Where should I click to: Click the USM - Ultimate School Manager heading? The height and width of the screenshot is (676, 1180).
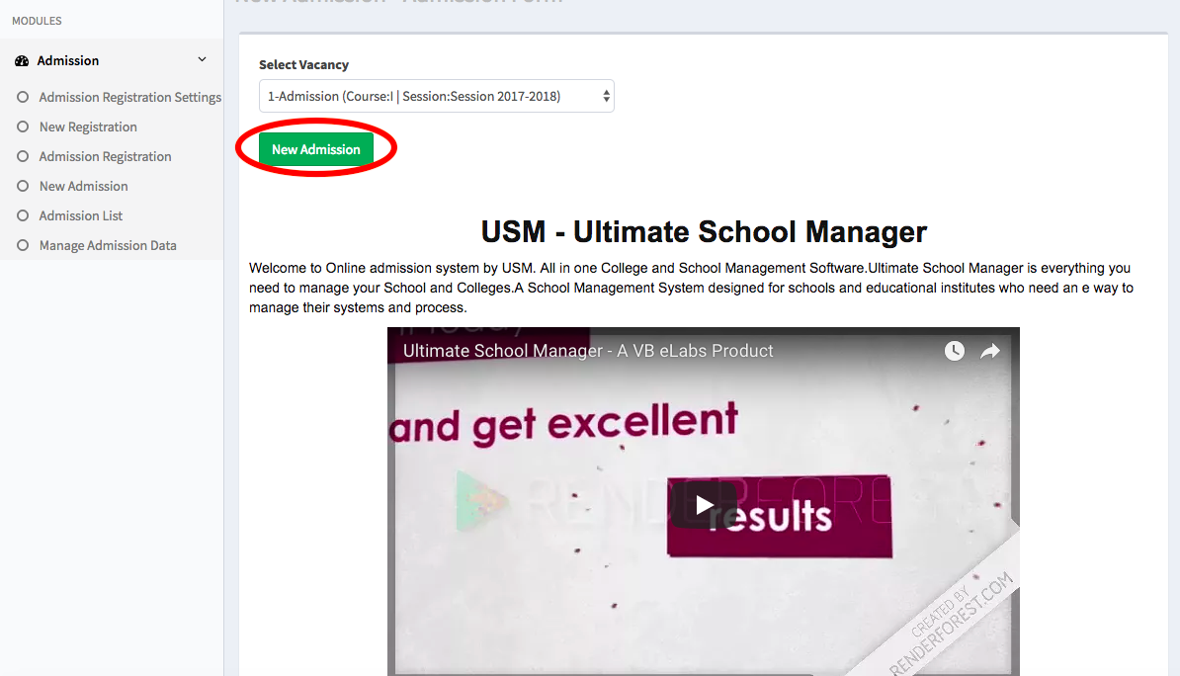tap(704, 232)
